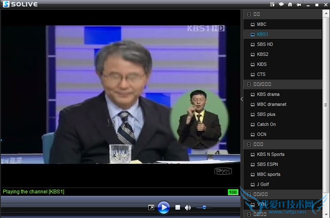Toggle the always-on-top pin icon
330x218 pixels.
(x=299, y=5)
